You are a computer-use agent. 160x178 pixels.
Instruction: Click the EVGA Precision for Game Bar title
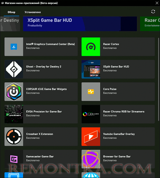point(44,111)
